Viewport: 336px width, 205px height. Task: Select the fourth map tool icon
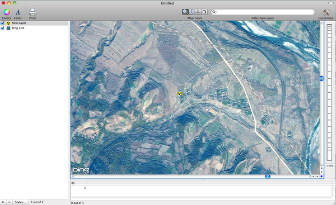[x=204, y=12]
